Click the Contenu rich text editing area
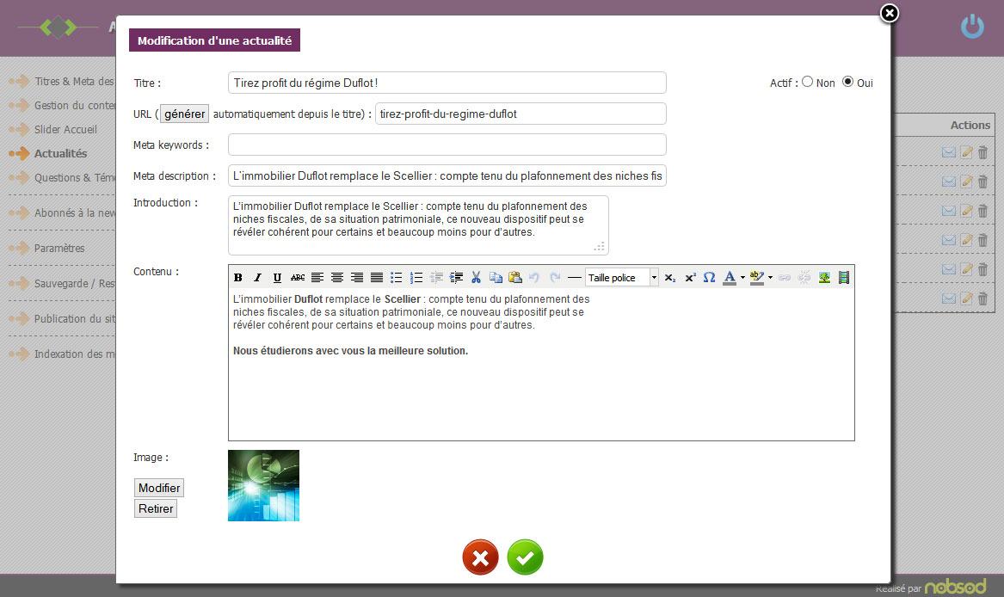Image resolution: width=1004 pixels, height=597 pixels. coord(541,363)
